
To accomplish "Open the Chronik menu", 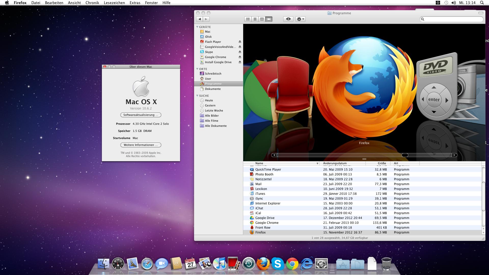I will 92,3.
